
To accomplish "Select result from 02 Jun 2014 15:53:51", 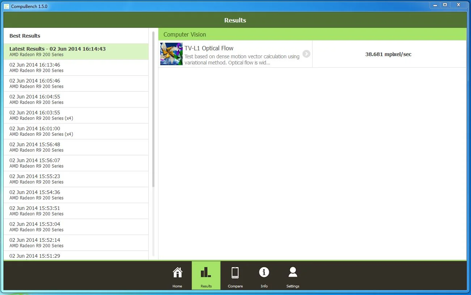I will click(x=76, y=211).
